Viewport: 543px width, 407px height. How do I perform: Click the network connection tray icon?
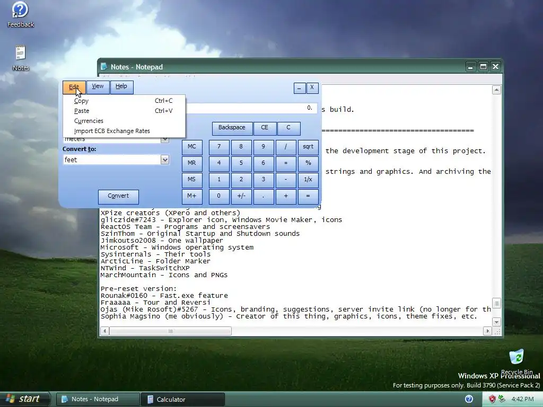pos(502,399)
